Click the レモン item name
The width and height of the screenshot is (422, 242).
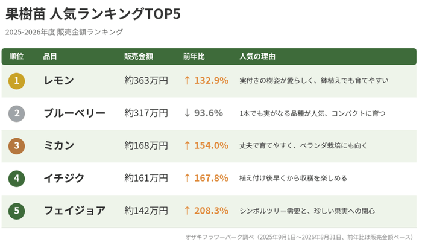point(58,81)
